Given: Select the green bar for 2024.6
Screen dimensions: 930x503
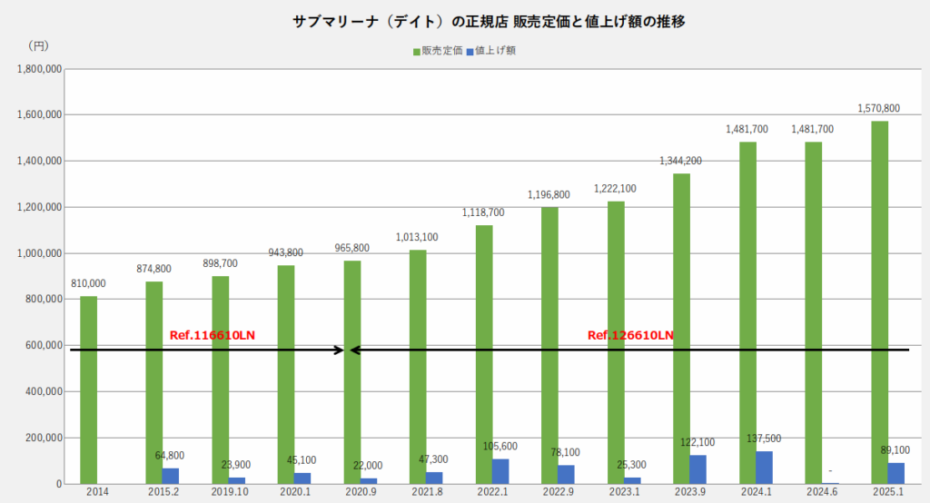Looking at the screenshot, I should click(x=814, y=313).
